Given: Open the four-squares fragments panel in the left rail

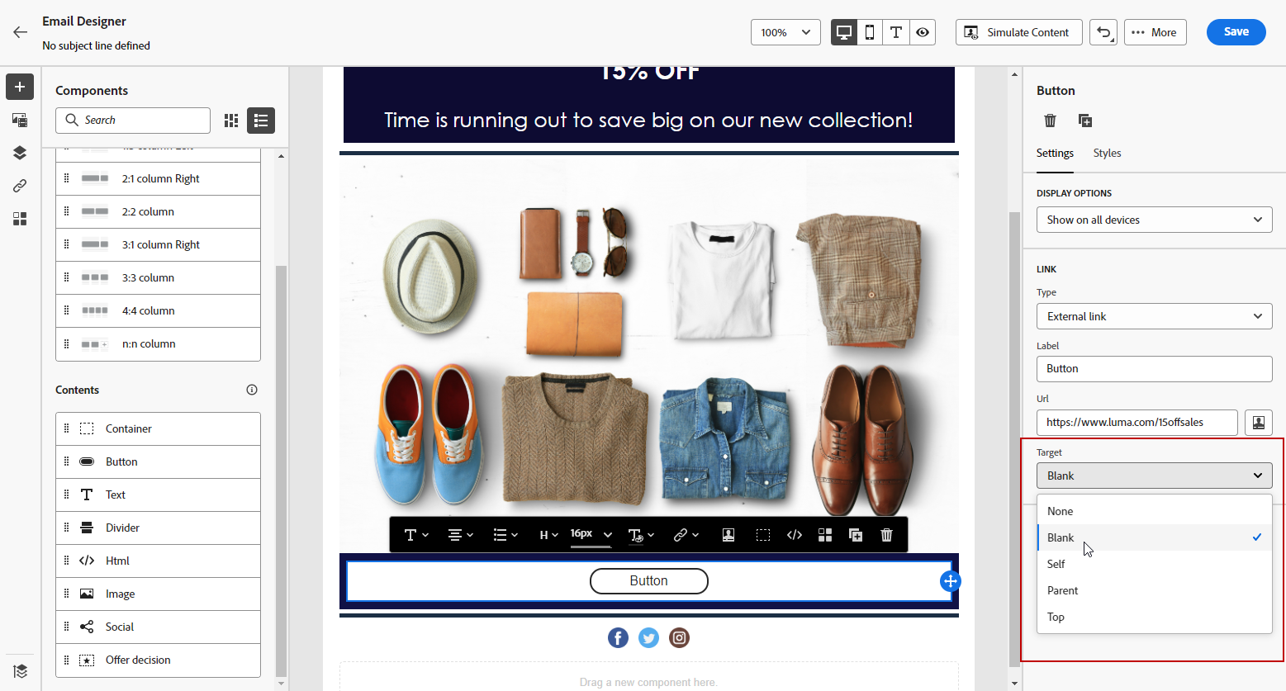Looking at the screenshot, I should tap(20, 219).
